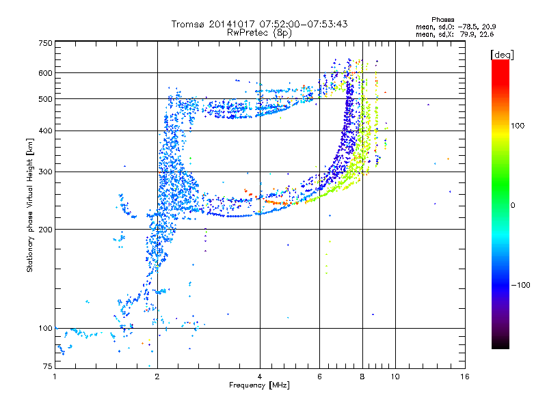Click the x-axis tick label '2'

[157, 377]
